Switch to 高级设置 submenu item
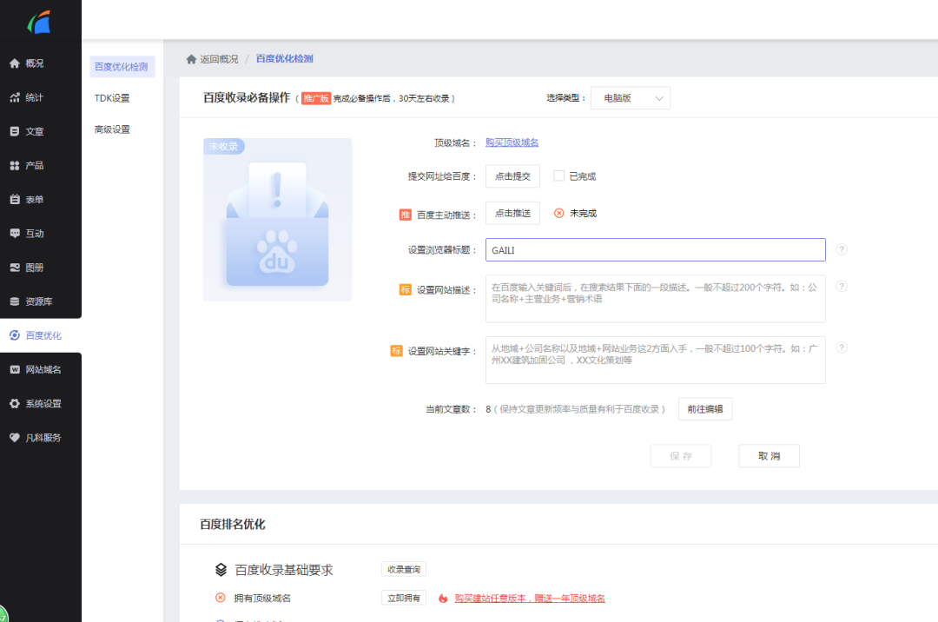 (112, 129)
